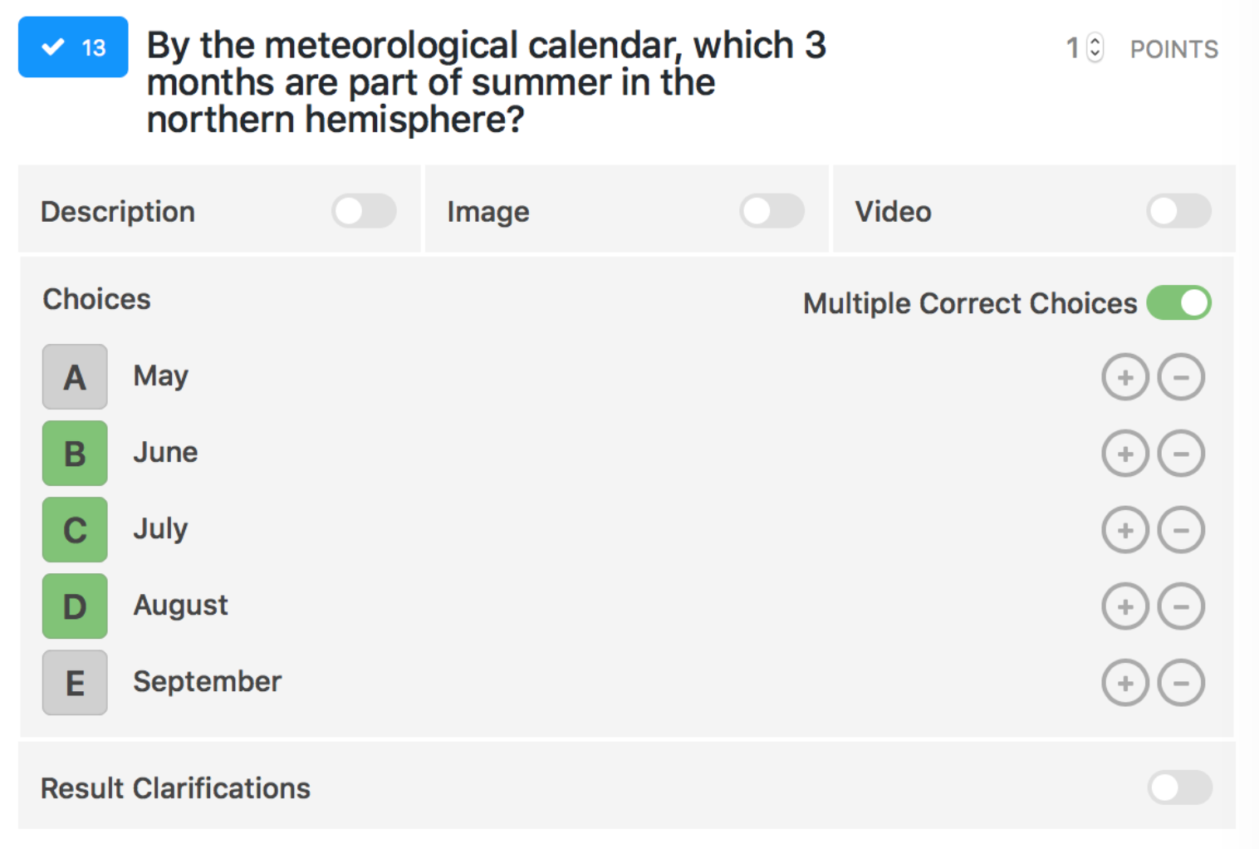
Task: Disable Multiple Correct Choices switch
Action: (1178, 303)
